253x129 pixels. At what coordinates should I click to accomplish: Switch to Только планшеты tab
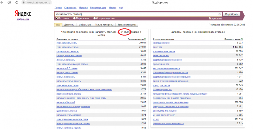pyautogui.click(x=127, y=25)
